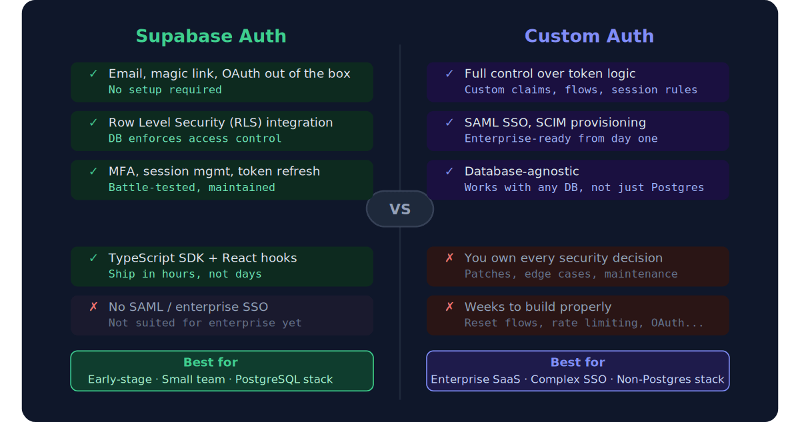
Task: Select the Custom Auth Best for box heading
Action: 578,363
